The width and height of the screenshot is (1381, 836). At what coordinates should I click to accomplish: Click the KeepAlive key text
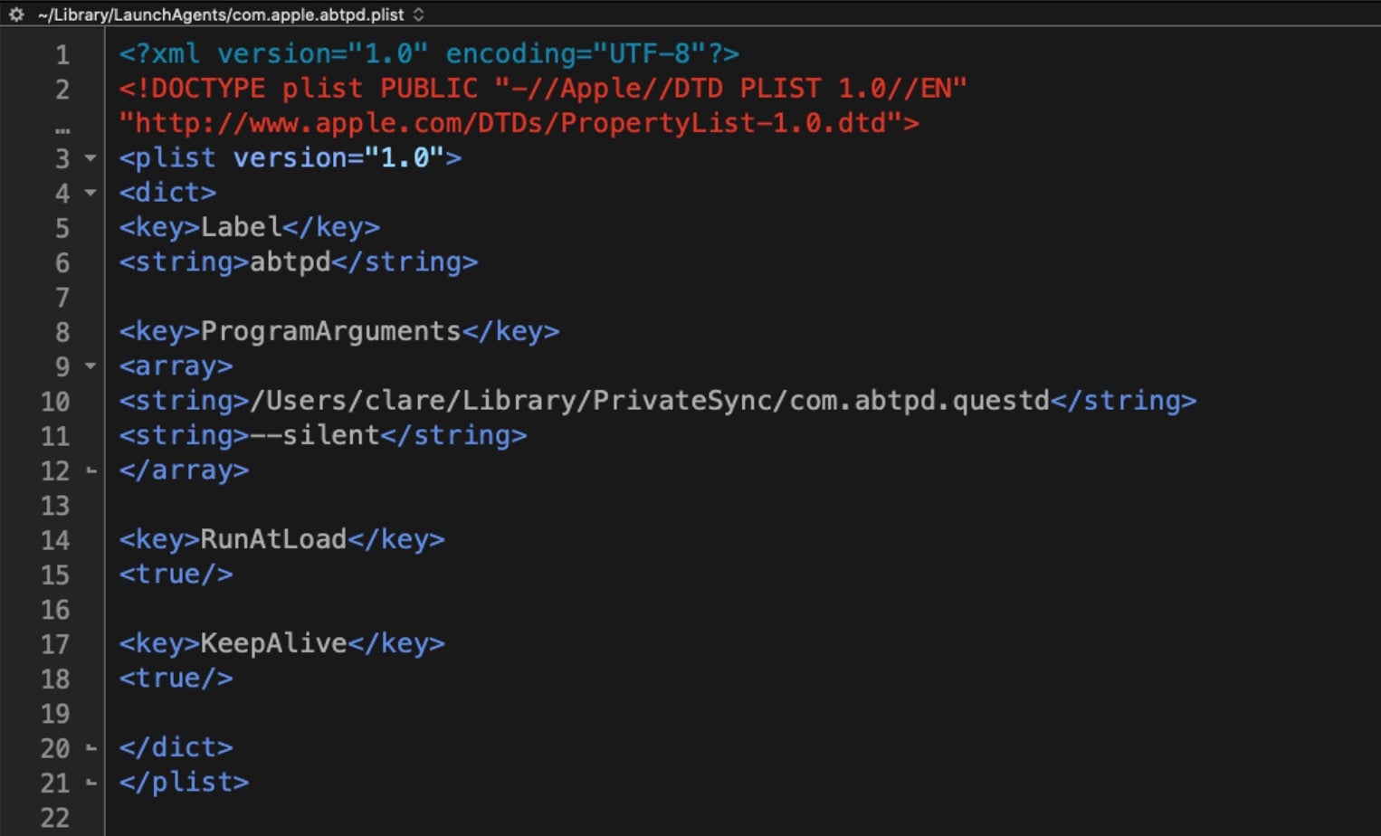coord(273,644)
